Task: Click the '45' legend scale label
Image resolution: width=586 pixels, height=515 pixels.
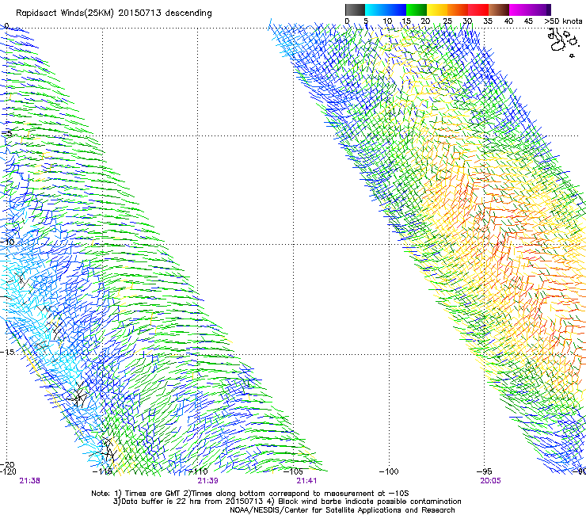Action: point(528,21)
